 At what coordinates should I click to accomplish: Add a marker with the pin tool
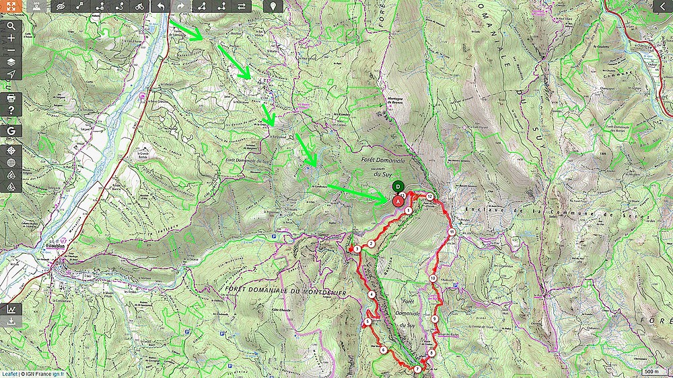tap(273, 6)
